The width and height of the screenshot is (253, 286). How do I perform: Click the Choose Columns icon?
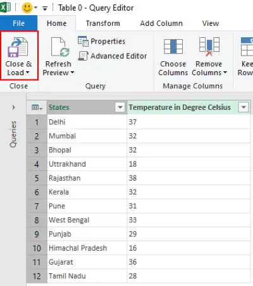(173, 46)
